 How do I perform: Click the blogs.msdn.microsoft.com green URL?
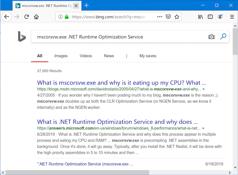(x=119, y=89)
